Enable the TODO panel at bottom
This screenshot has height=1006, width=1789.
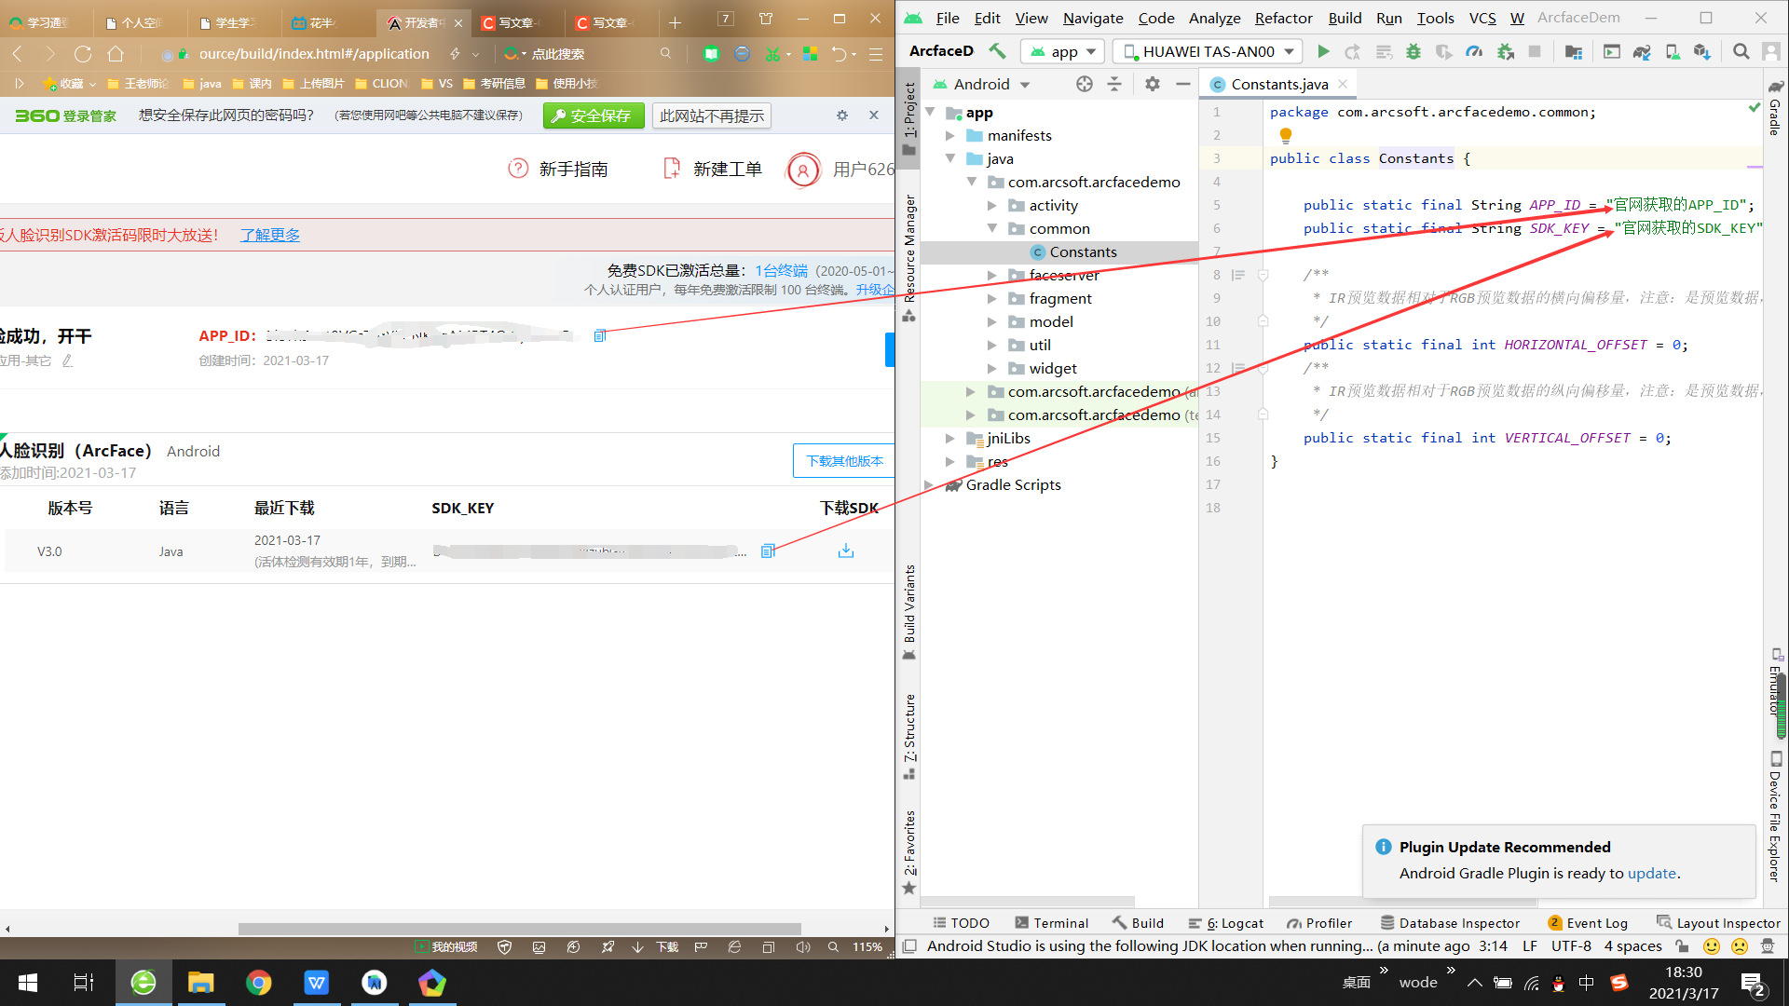click(963, 922)
